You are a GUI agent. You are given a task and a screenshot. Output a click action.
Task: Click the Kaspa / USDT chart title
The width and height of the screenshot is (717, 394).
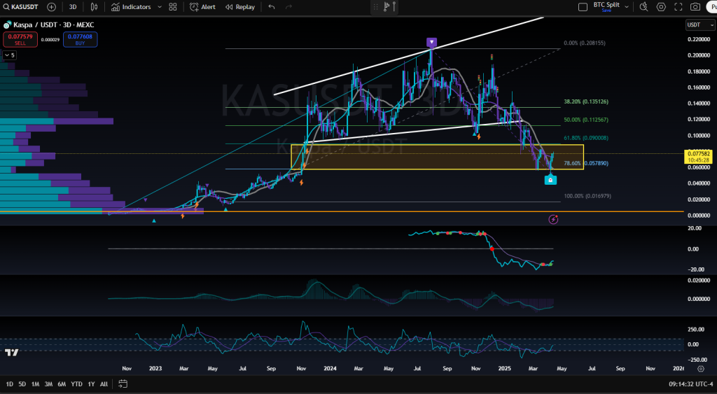(53, 24)
